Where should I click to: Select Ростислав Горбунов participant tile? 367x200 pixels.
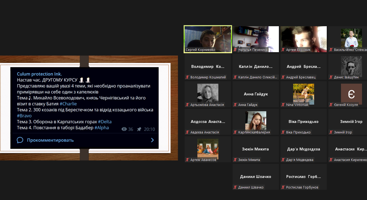tap(303, 177)
